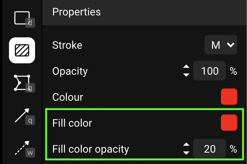
Task: Select the polygon shape tool
Action: [22, 82]
